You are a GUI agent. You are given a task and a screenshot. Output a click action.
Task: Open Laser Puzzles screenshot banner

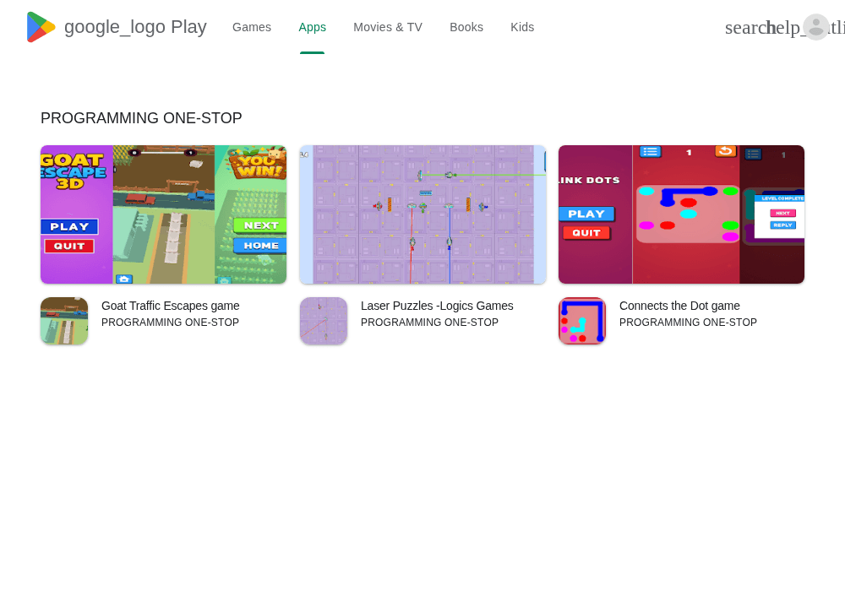tap(422, 214)
